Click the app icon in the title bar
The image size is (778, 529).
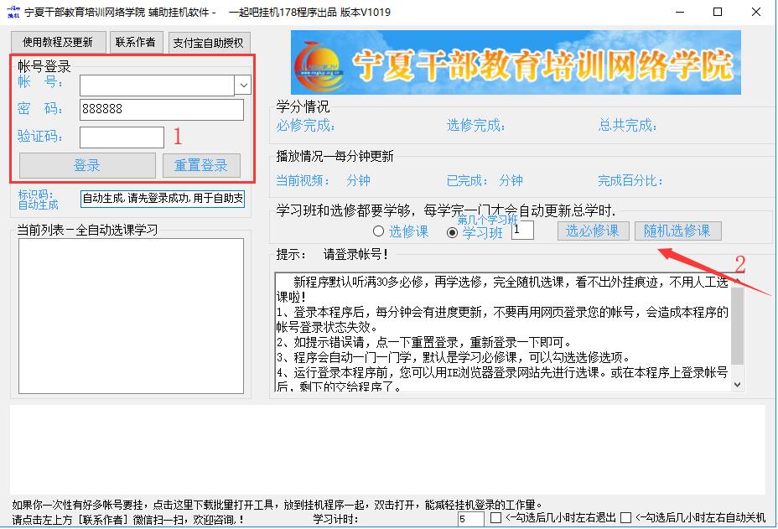coord(13,12)
